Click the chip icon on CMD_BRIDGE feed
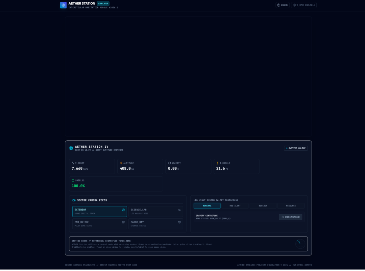The image size is (365, 271). (x=123, y=222)
